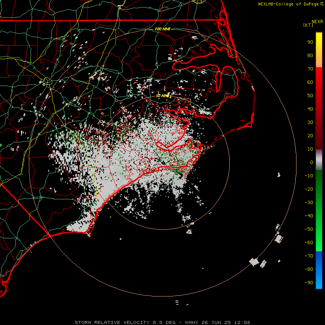Click the -70 scale value
This screenshot has width=325, height=325.
[309, 256]
